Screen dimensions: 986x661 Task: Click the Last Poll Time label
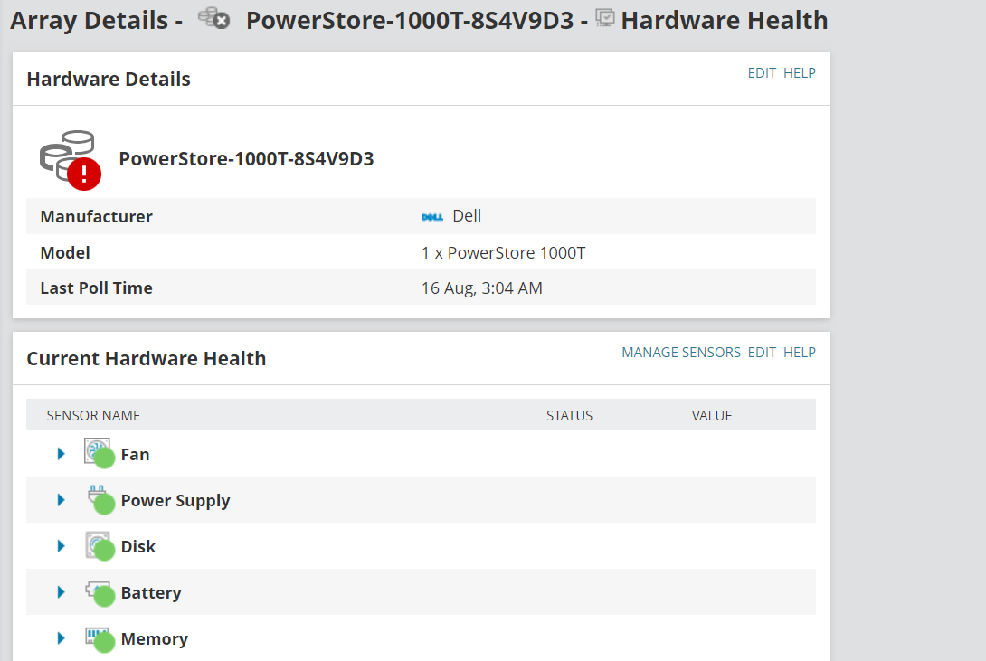click(x=96, y=288)
